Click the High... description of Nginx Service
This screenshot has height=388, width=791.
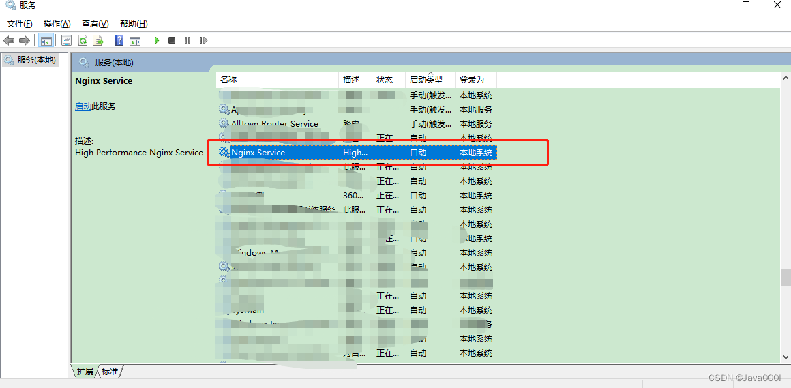(x=356, y=152)
